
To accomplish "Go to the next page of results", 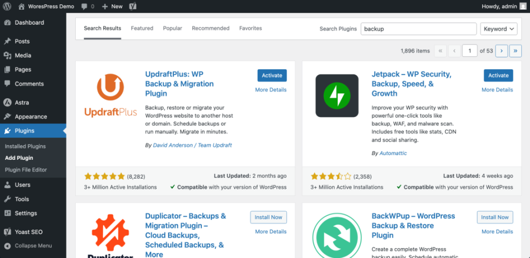I will (x=502, y=51).
